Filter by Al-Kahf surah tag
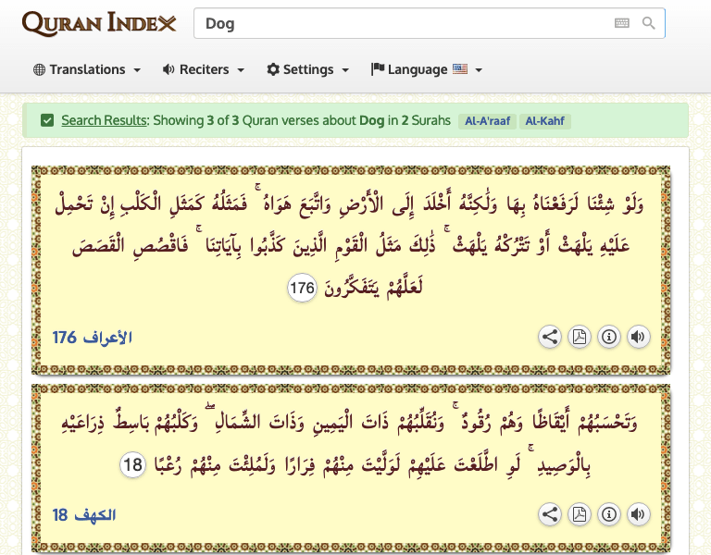The height and width of the screenshot is (555, 711). 546,121
